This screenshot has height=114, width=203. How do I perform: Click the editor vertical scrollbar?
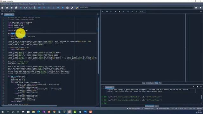click(x=99, y=46)
